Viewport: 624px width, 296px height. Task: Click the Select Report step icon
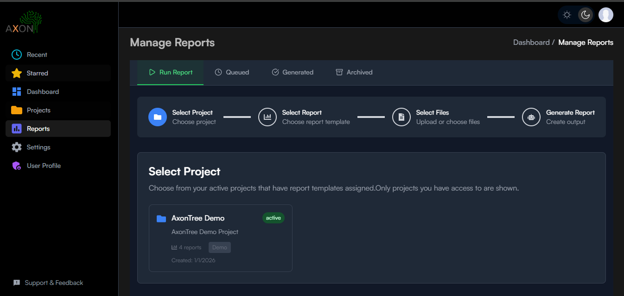(267, 117)
